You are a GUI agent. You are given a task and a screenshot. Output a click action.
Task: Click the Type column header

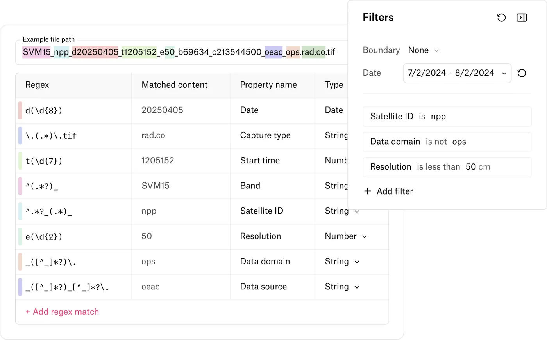(x=334, y=85)
